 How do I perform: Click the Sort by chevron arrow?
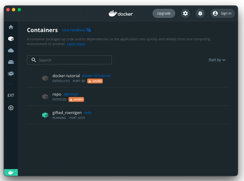(224, 60)
